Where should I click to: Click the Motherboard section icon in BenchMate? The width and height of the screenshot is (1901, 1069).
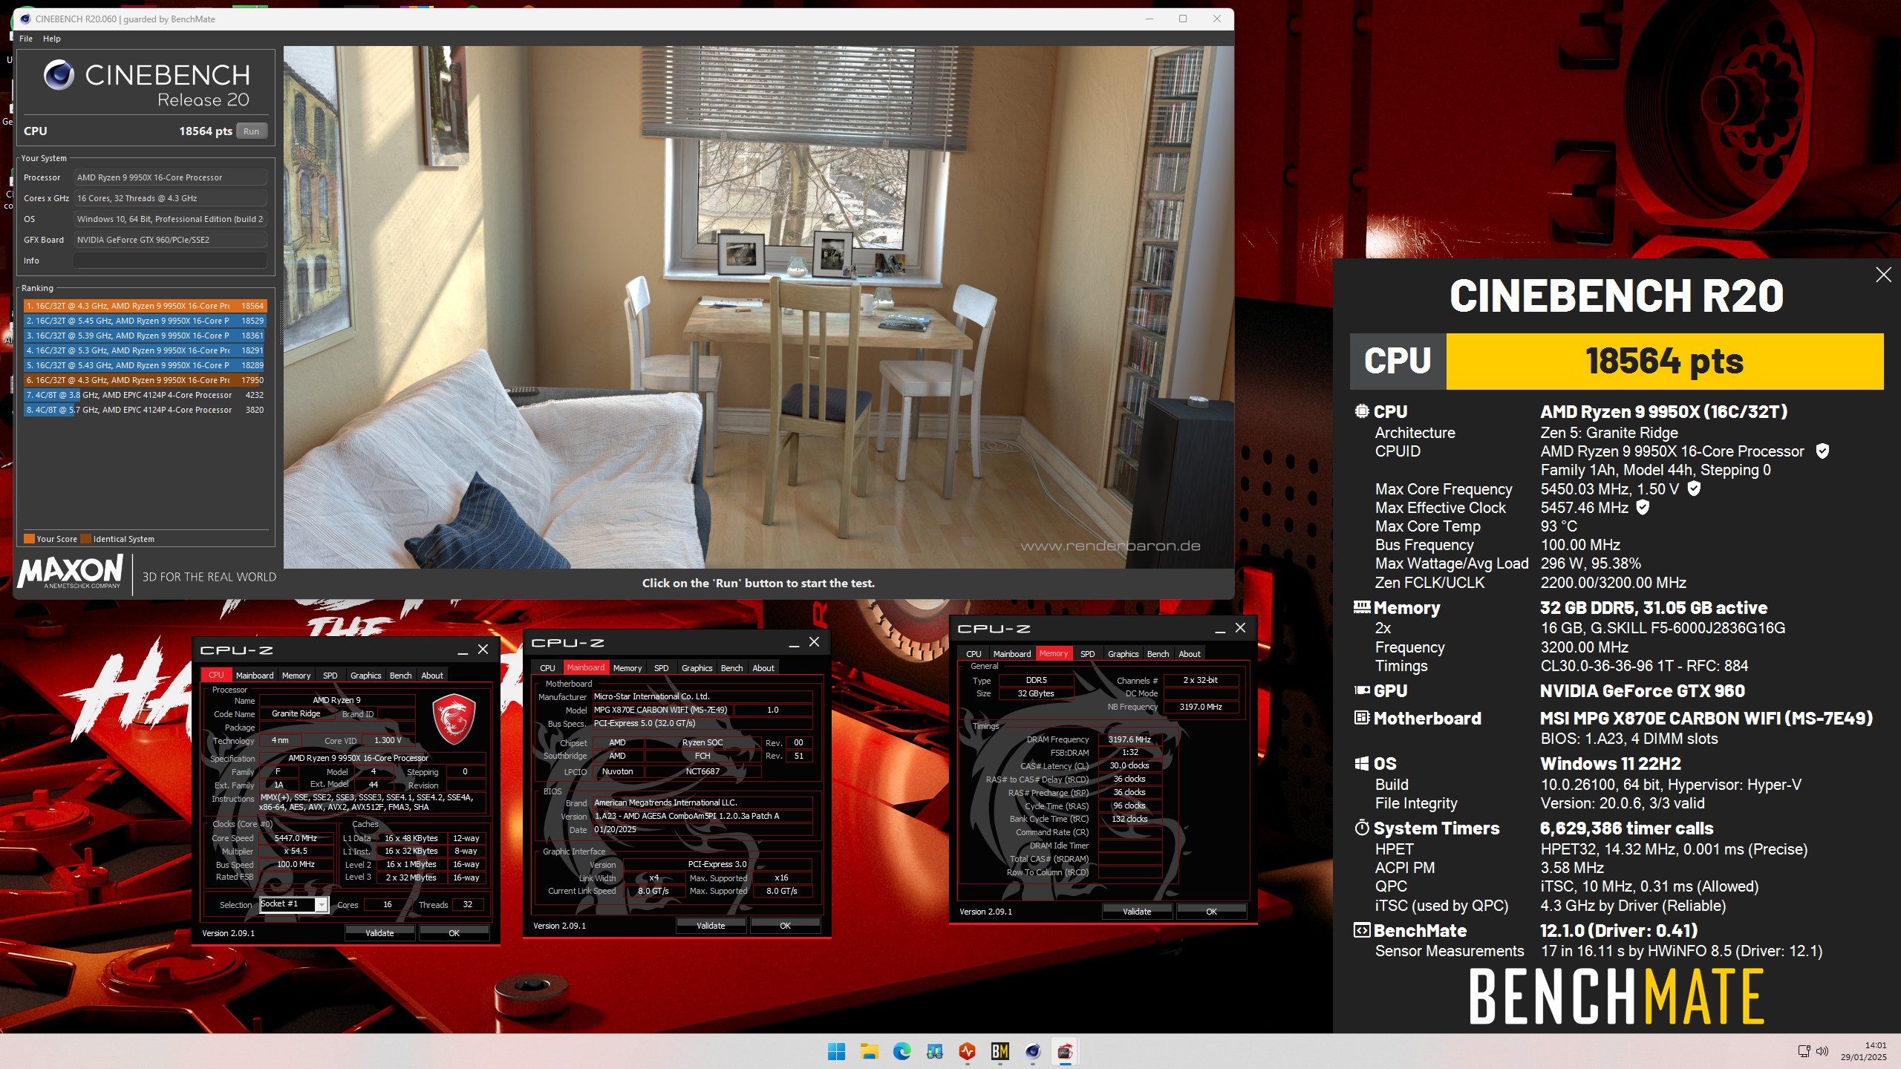pos(1362,718)
